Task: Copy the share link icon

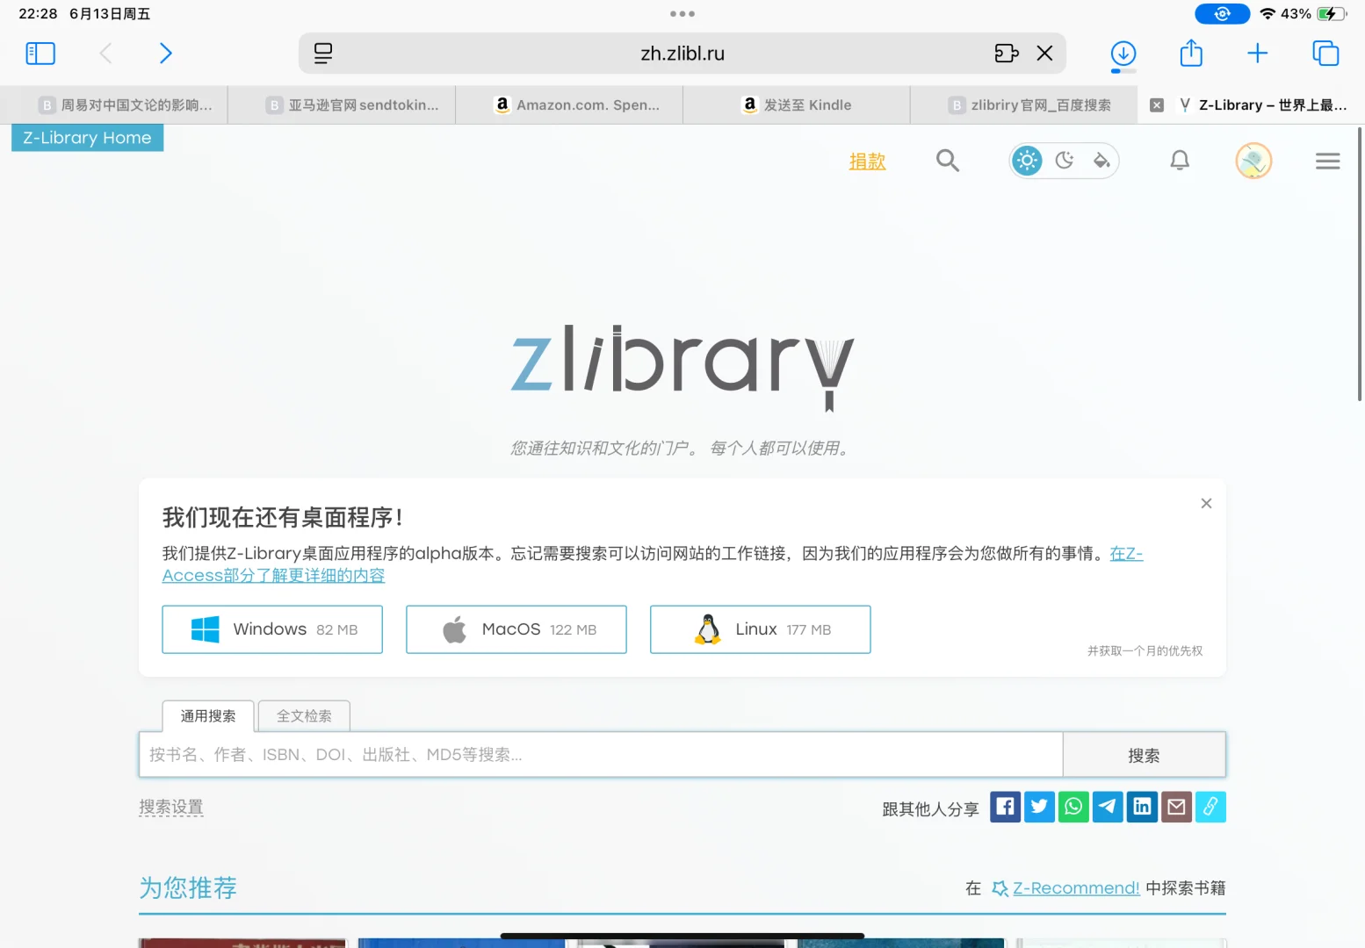Action: tap(1210, 807)
